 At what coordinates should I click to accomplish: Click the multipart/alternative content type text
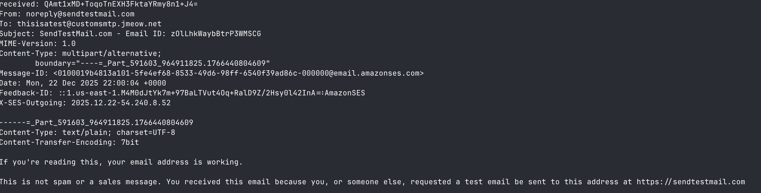click(112, 54)
